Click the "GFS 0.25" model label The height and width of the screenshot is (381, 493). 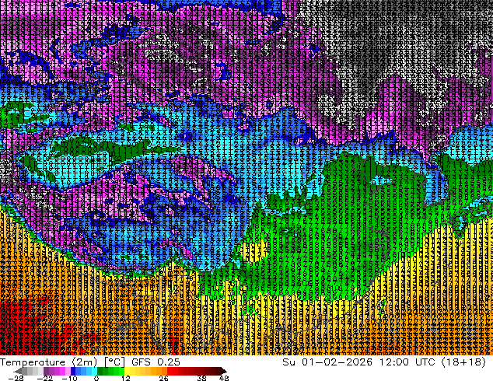(156, 362)
